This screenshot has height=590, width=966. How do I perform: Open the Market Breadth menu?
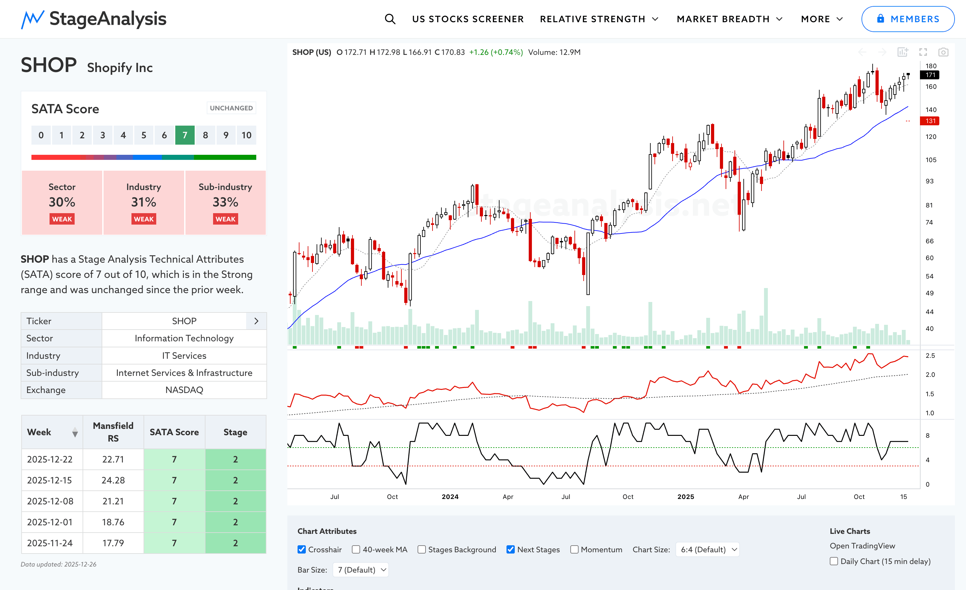(729, 19)
